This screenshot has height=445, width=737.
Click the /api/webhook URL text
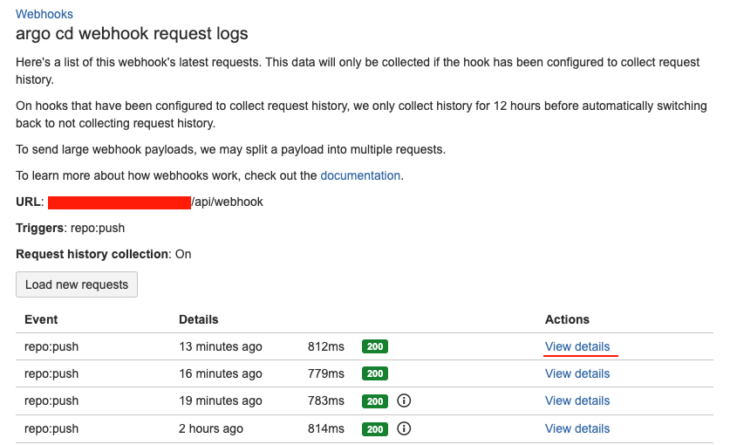tap(227, 202)
